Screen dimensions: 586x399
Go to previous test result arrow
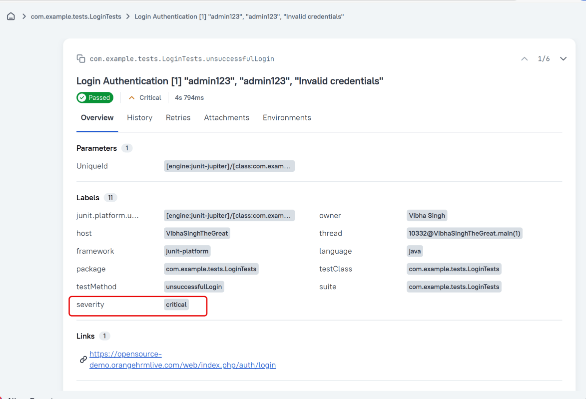(x=524, y=59)
